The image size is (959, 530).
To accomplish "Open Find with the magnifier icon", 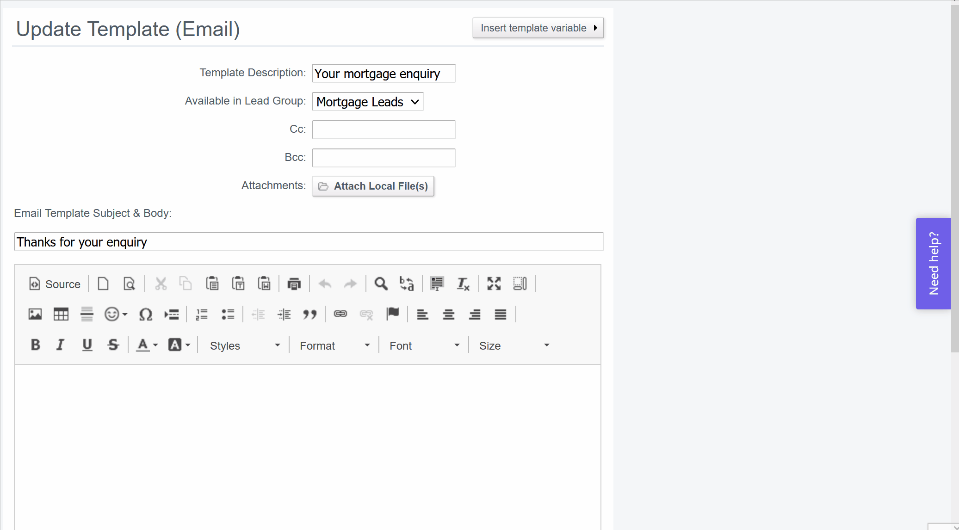I will point(381,283).
